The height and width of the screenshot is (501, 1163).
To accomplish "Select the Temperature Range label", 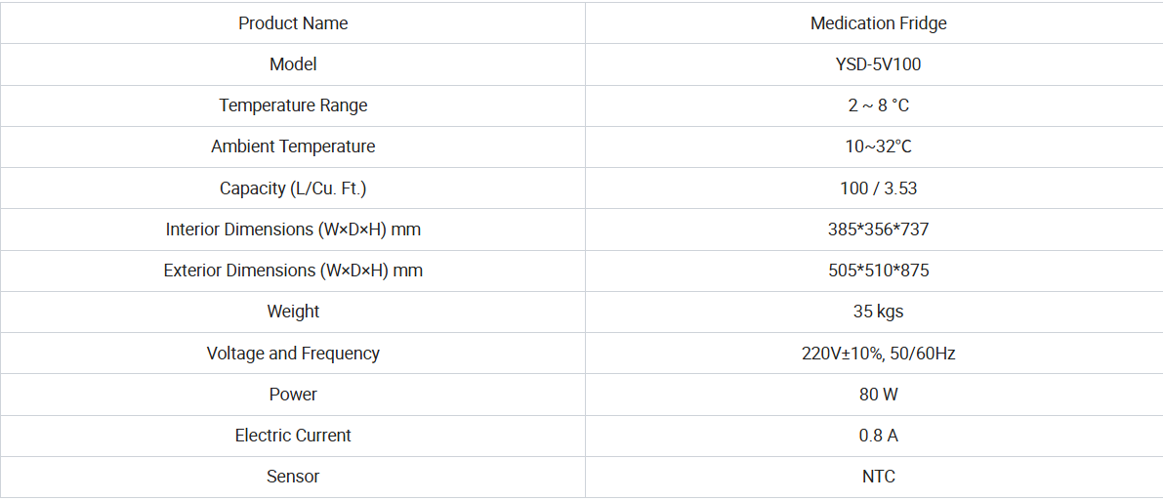I will 293,105.
